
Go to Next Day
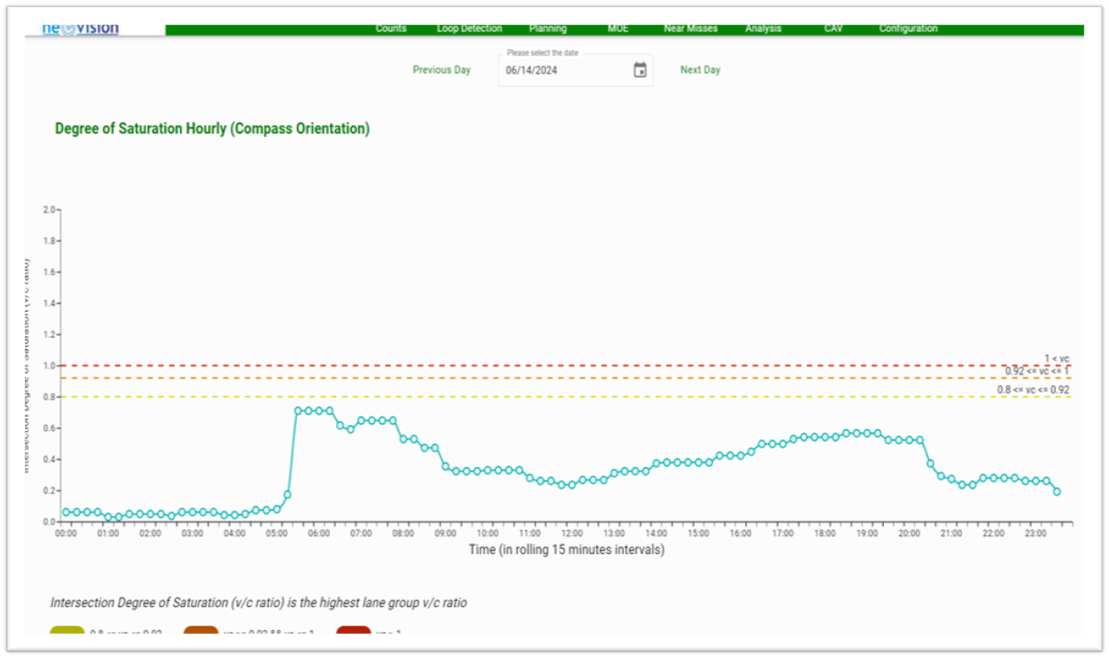click(x=700, y=70)
